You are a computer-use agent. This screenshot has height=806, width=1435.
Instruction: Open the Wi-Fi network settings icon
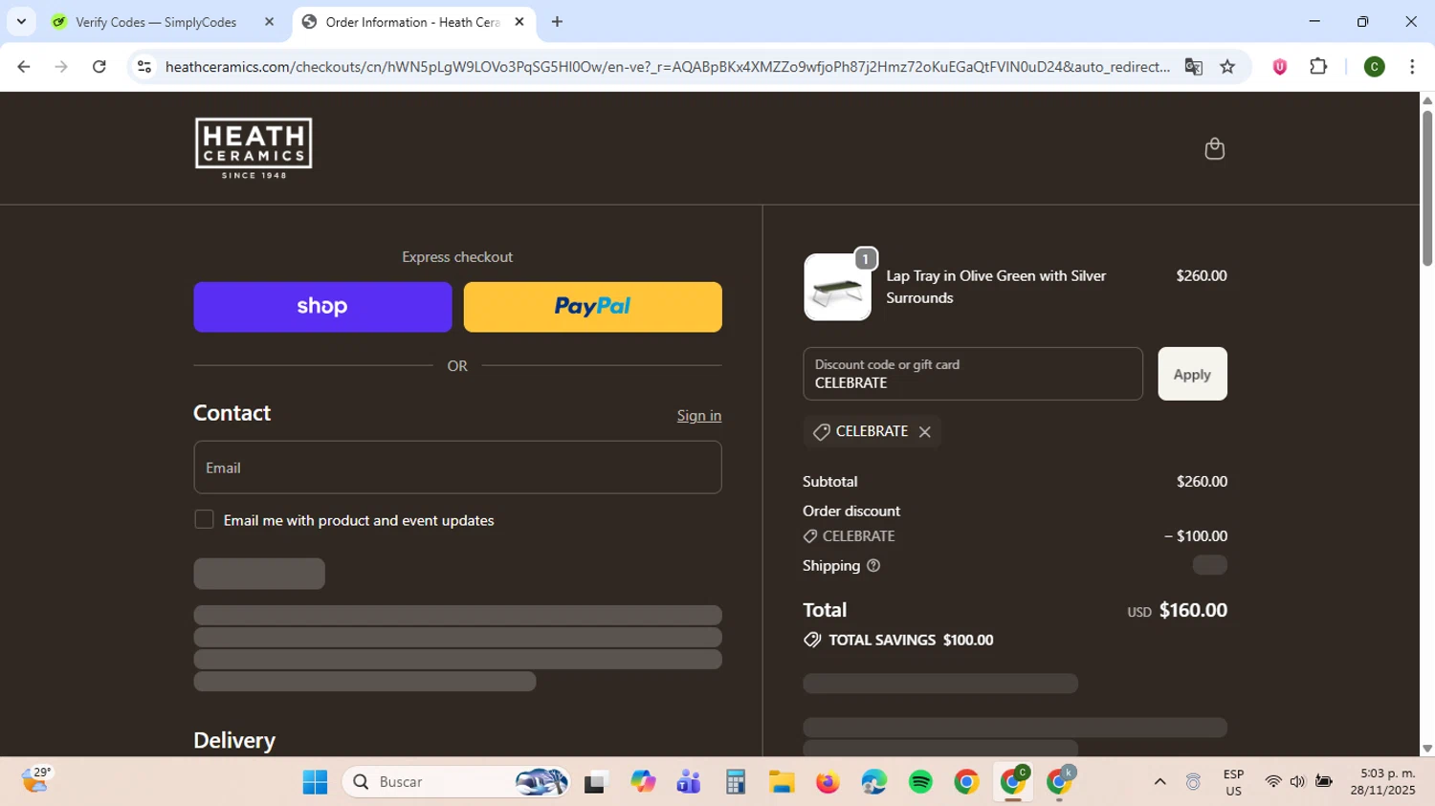(1272, 782)
